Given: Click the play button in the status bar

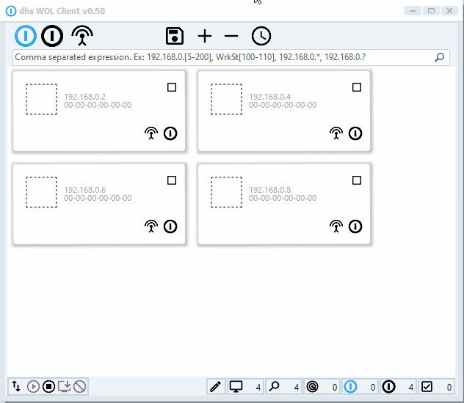Looking at the screenshot, I should [33, 386].
